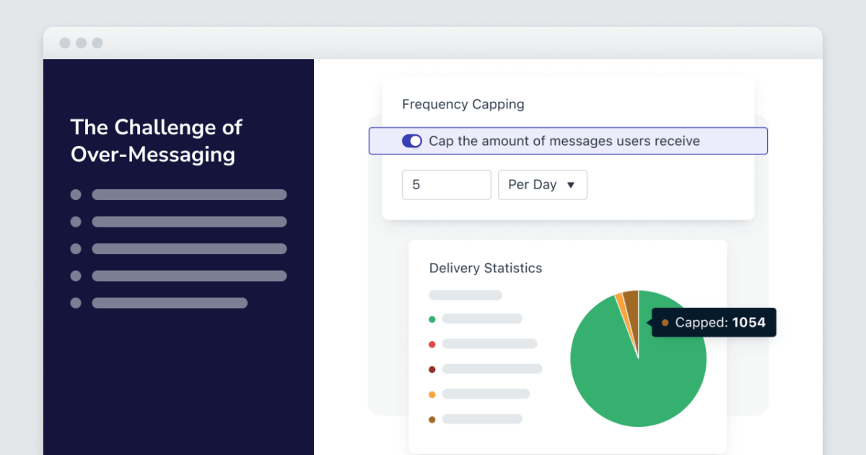Viewport: 866px width, 455px height.
Task: Change the frequency period selector
Action: [x=543, y=185]
